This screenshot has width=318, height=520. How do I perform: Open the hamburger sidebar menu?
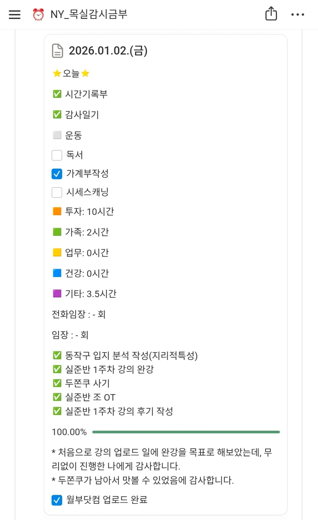(x=15, y=14)
